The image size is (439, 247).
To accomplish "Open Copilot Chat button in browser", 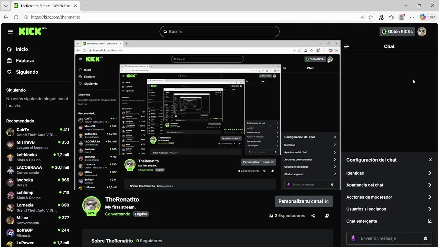I will 427,17.
